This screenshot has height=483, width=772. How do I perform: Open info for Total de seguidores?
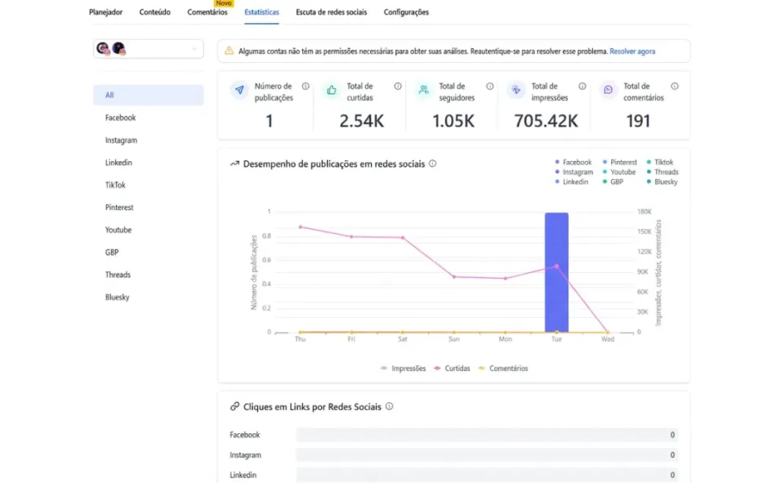pyautogui.click(x=490, y=86)
